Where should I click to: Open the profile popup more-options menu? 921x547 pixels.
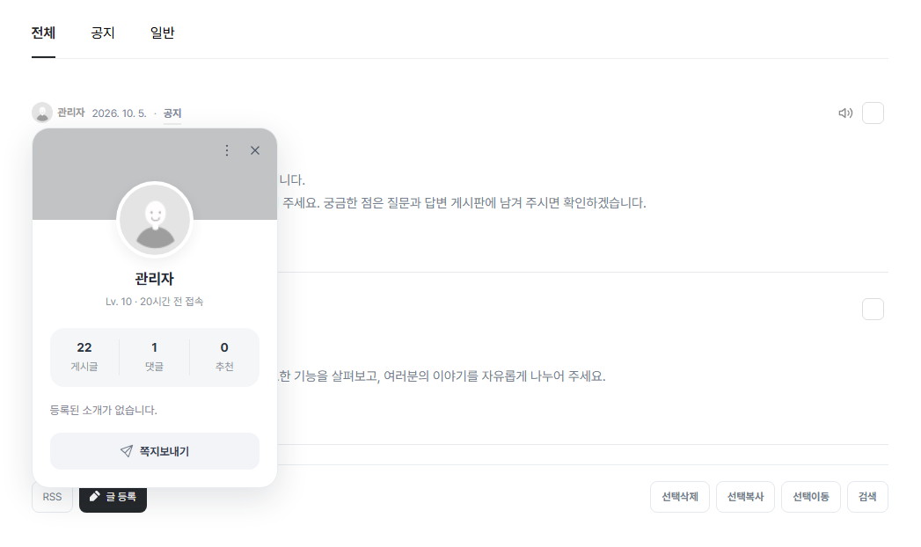227,150
